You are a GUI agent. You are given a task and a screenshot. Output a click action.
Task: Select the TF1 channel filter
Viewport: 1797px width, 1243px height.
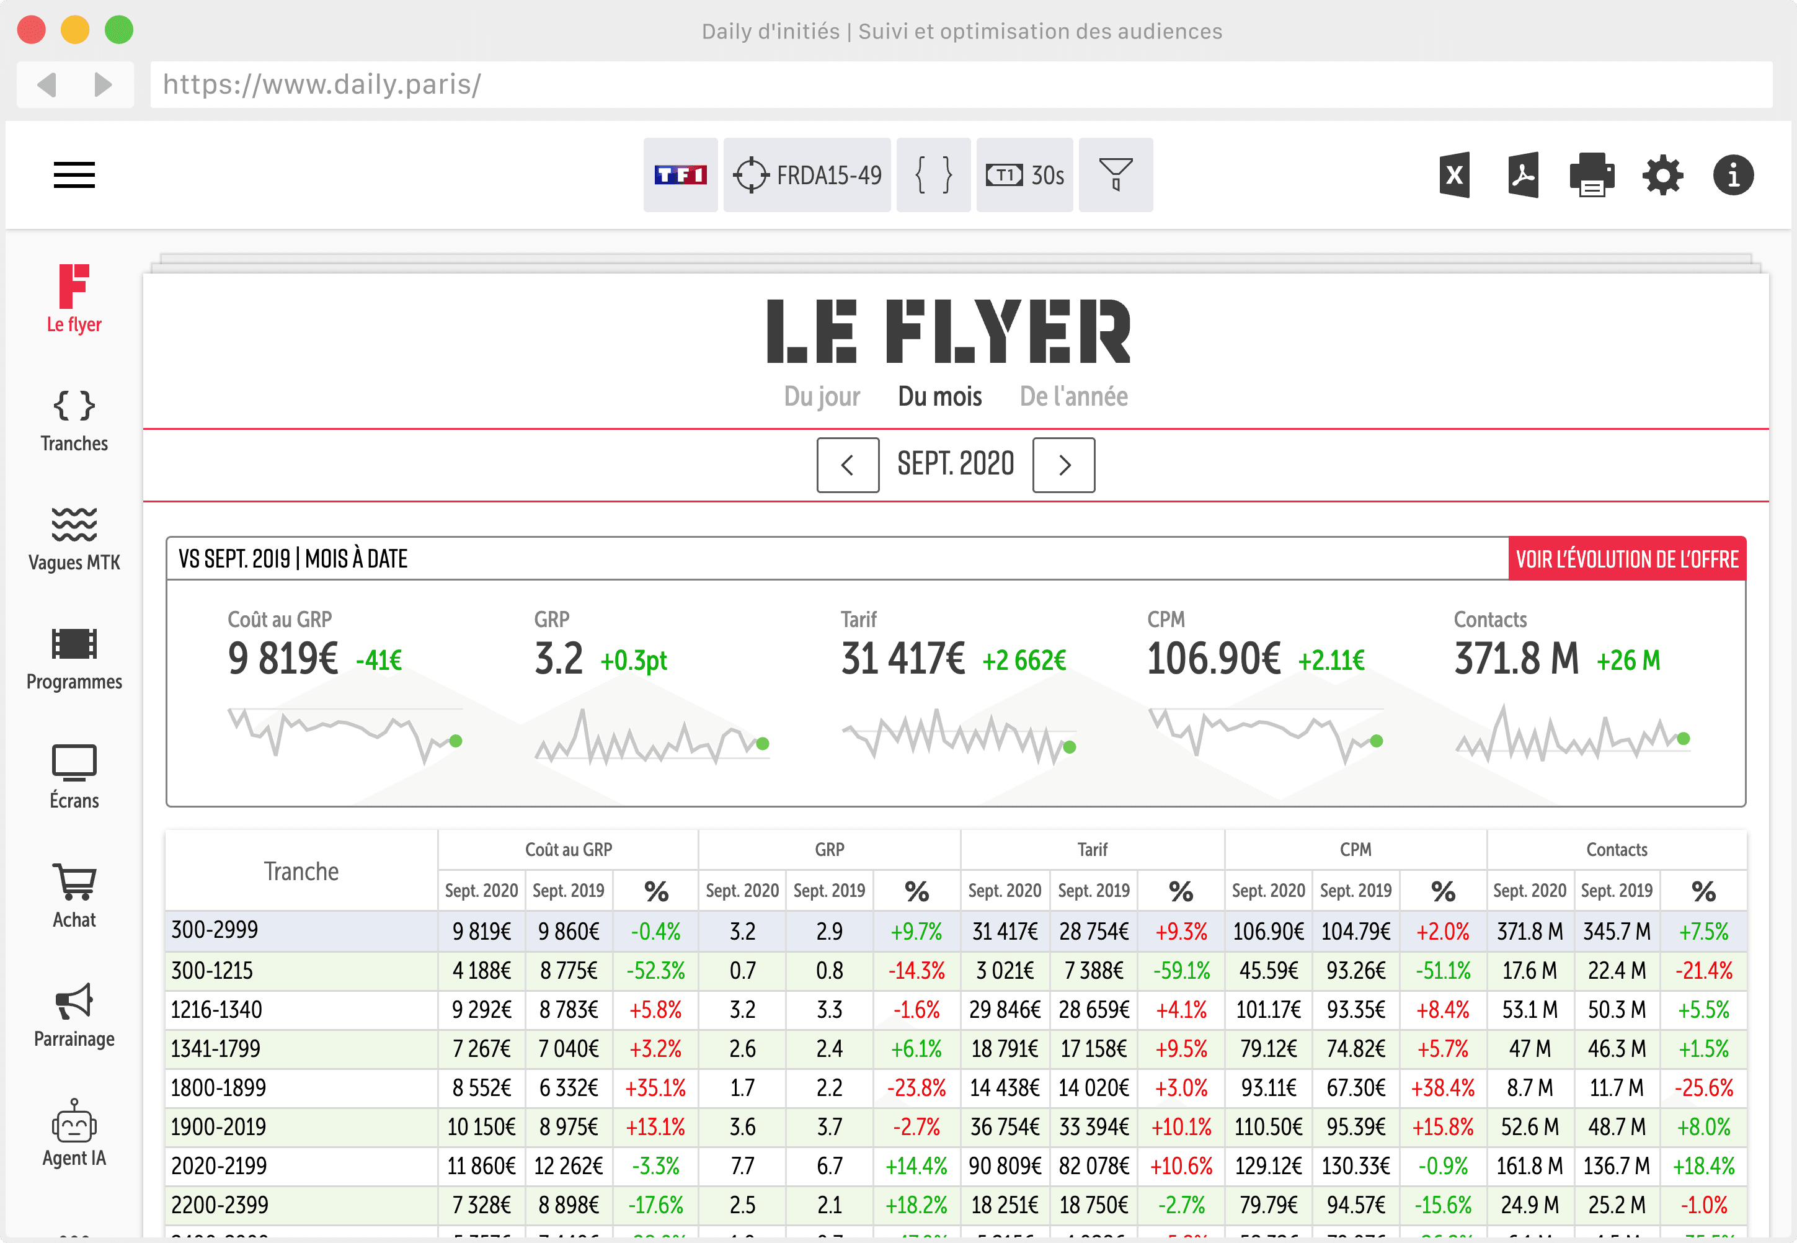click(x=680, y=176)
